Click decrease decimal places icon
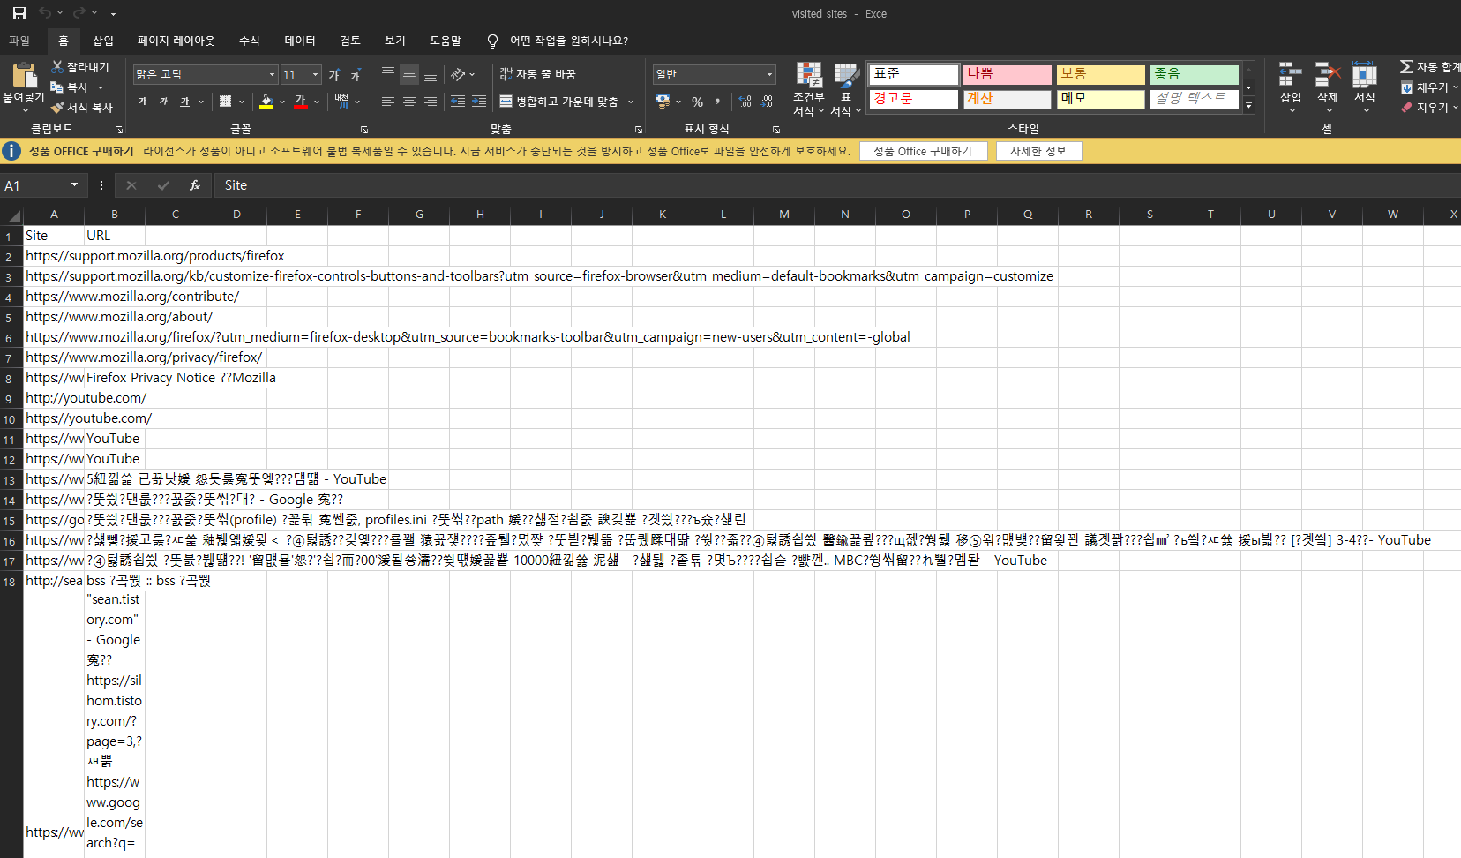Viewport: 1461px width, 858px height. pos(767,102)
